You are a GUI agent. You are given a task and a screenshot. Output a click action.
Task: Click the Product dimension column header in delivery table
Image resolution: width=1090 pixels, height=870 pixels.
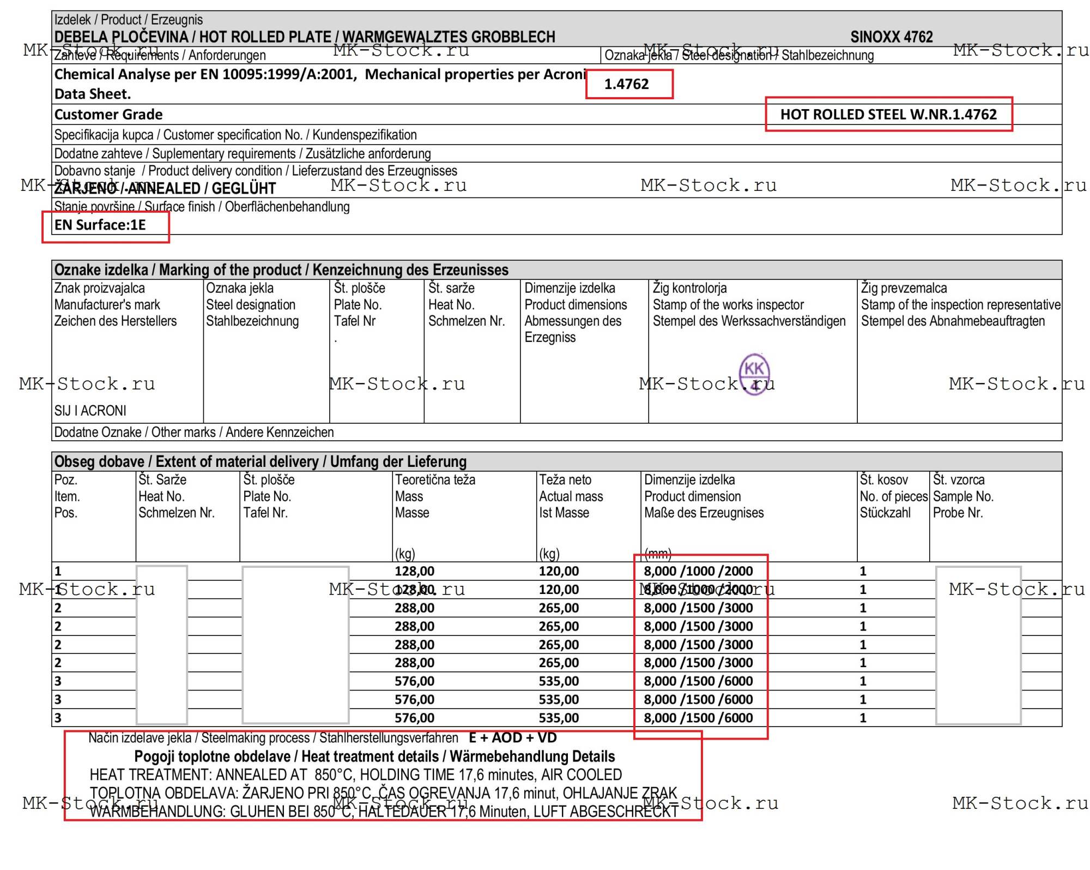click(x=704, y=496)
